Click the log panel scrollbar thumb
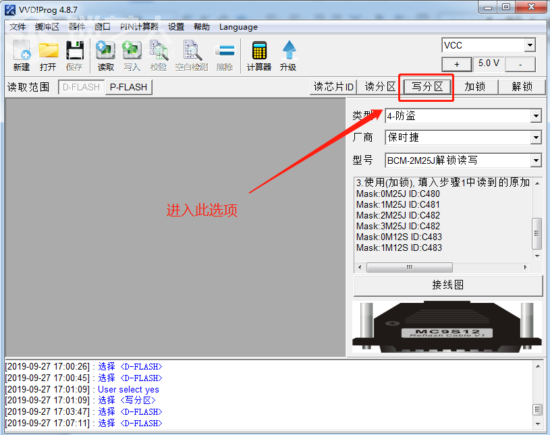Viewport: 550px width, 435px height. click(538, 409)
